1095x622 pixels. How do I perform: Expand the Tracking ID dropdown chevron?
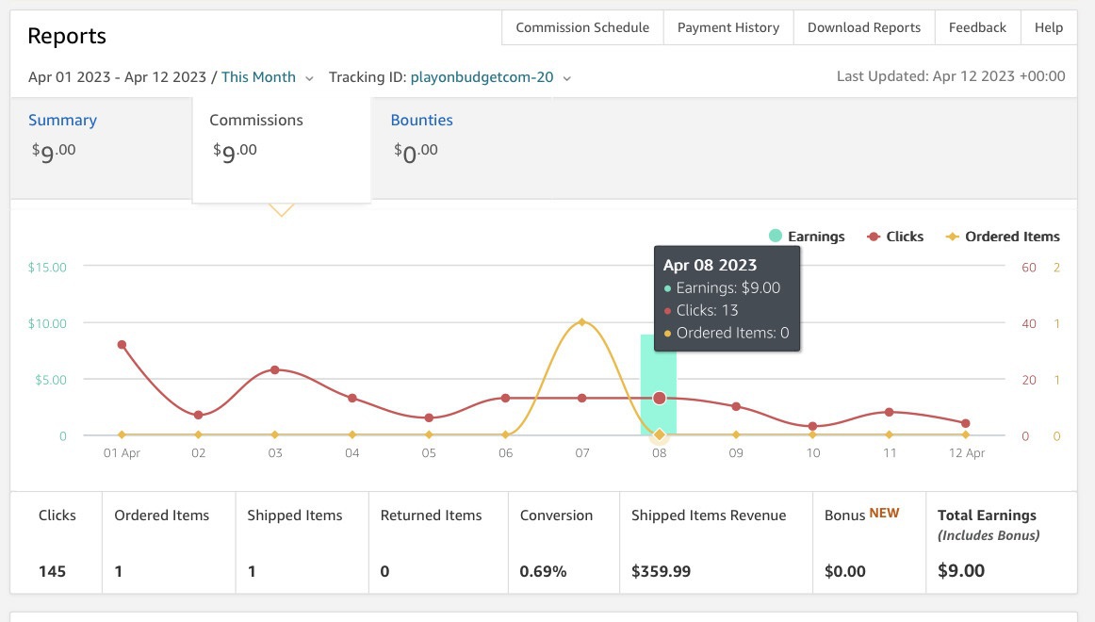click(x=567, y=78)
